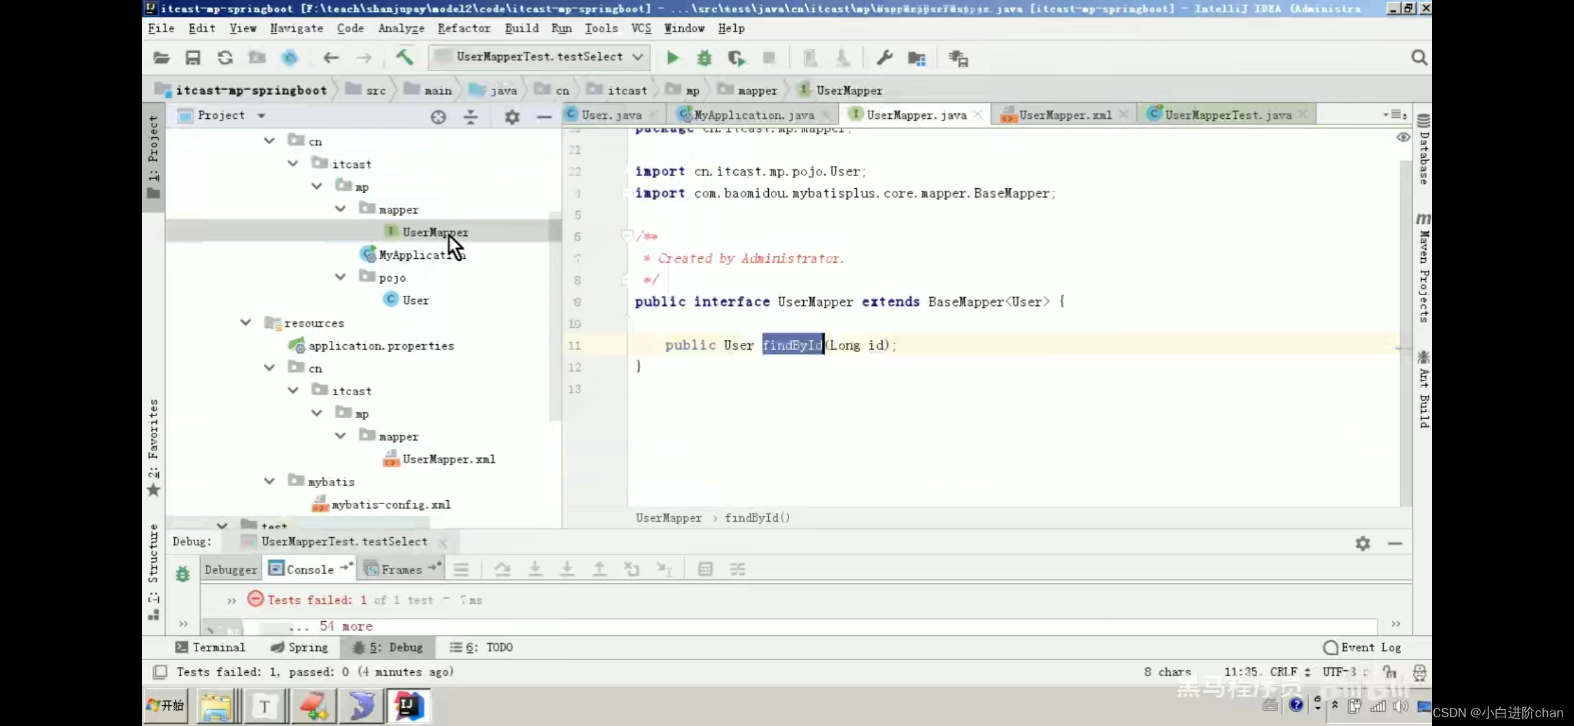The width and height of the screenshot is (1574, 726).
Task: Go back with the left arrow icon
Action: tap(330, 58)
